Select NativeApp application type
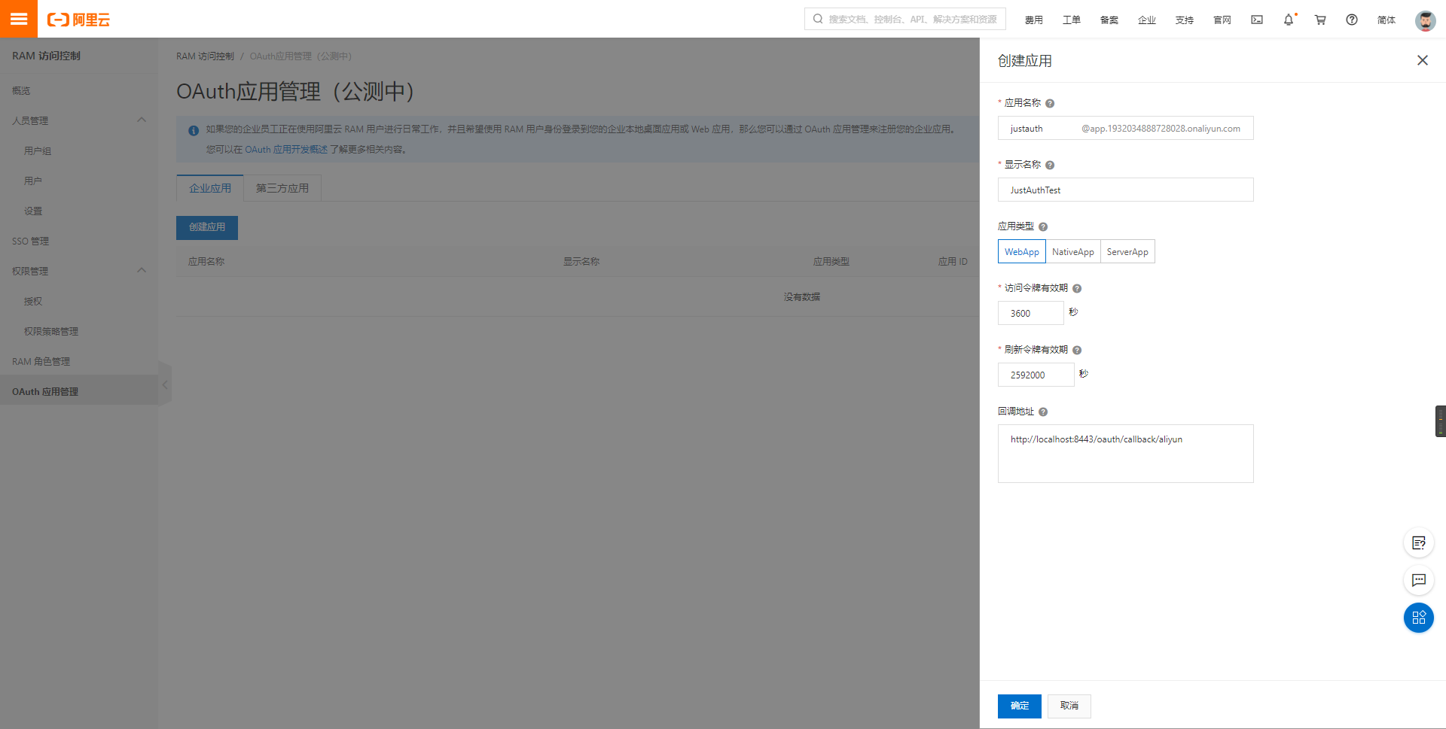This screenshot has width=1446, height=729. point(1072,252)
